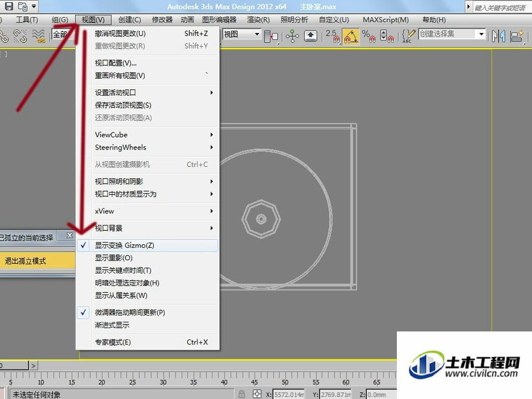
Task: Toggle the Spinner Snap icon
Action: point(387,36)
